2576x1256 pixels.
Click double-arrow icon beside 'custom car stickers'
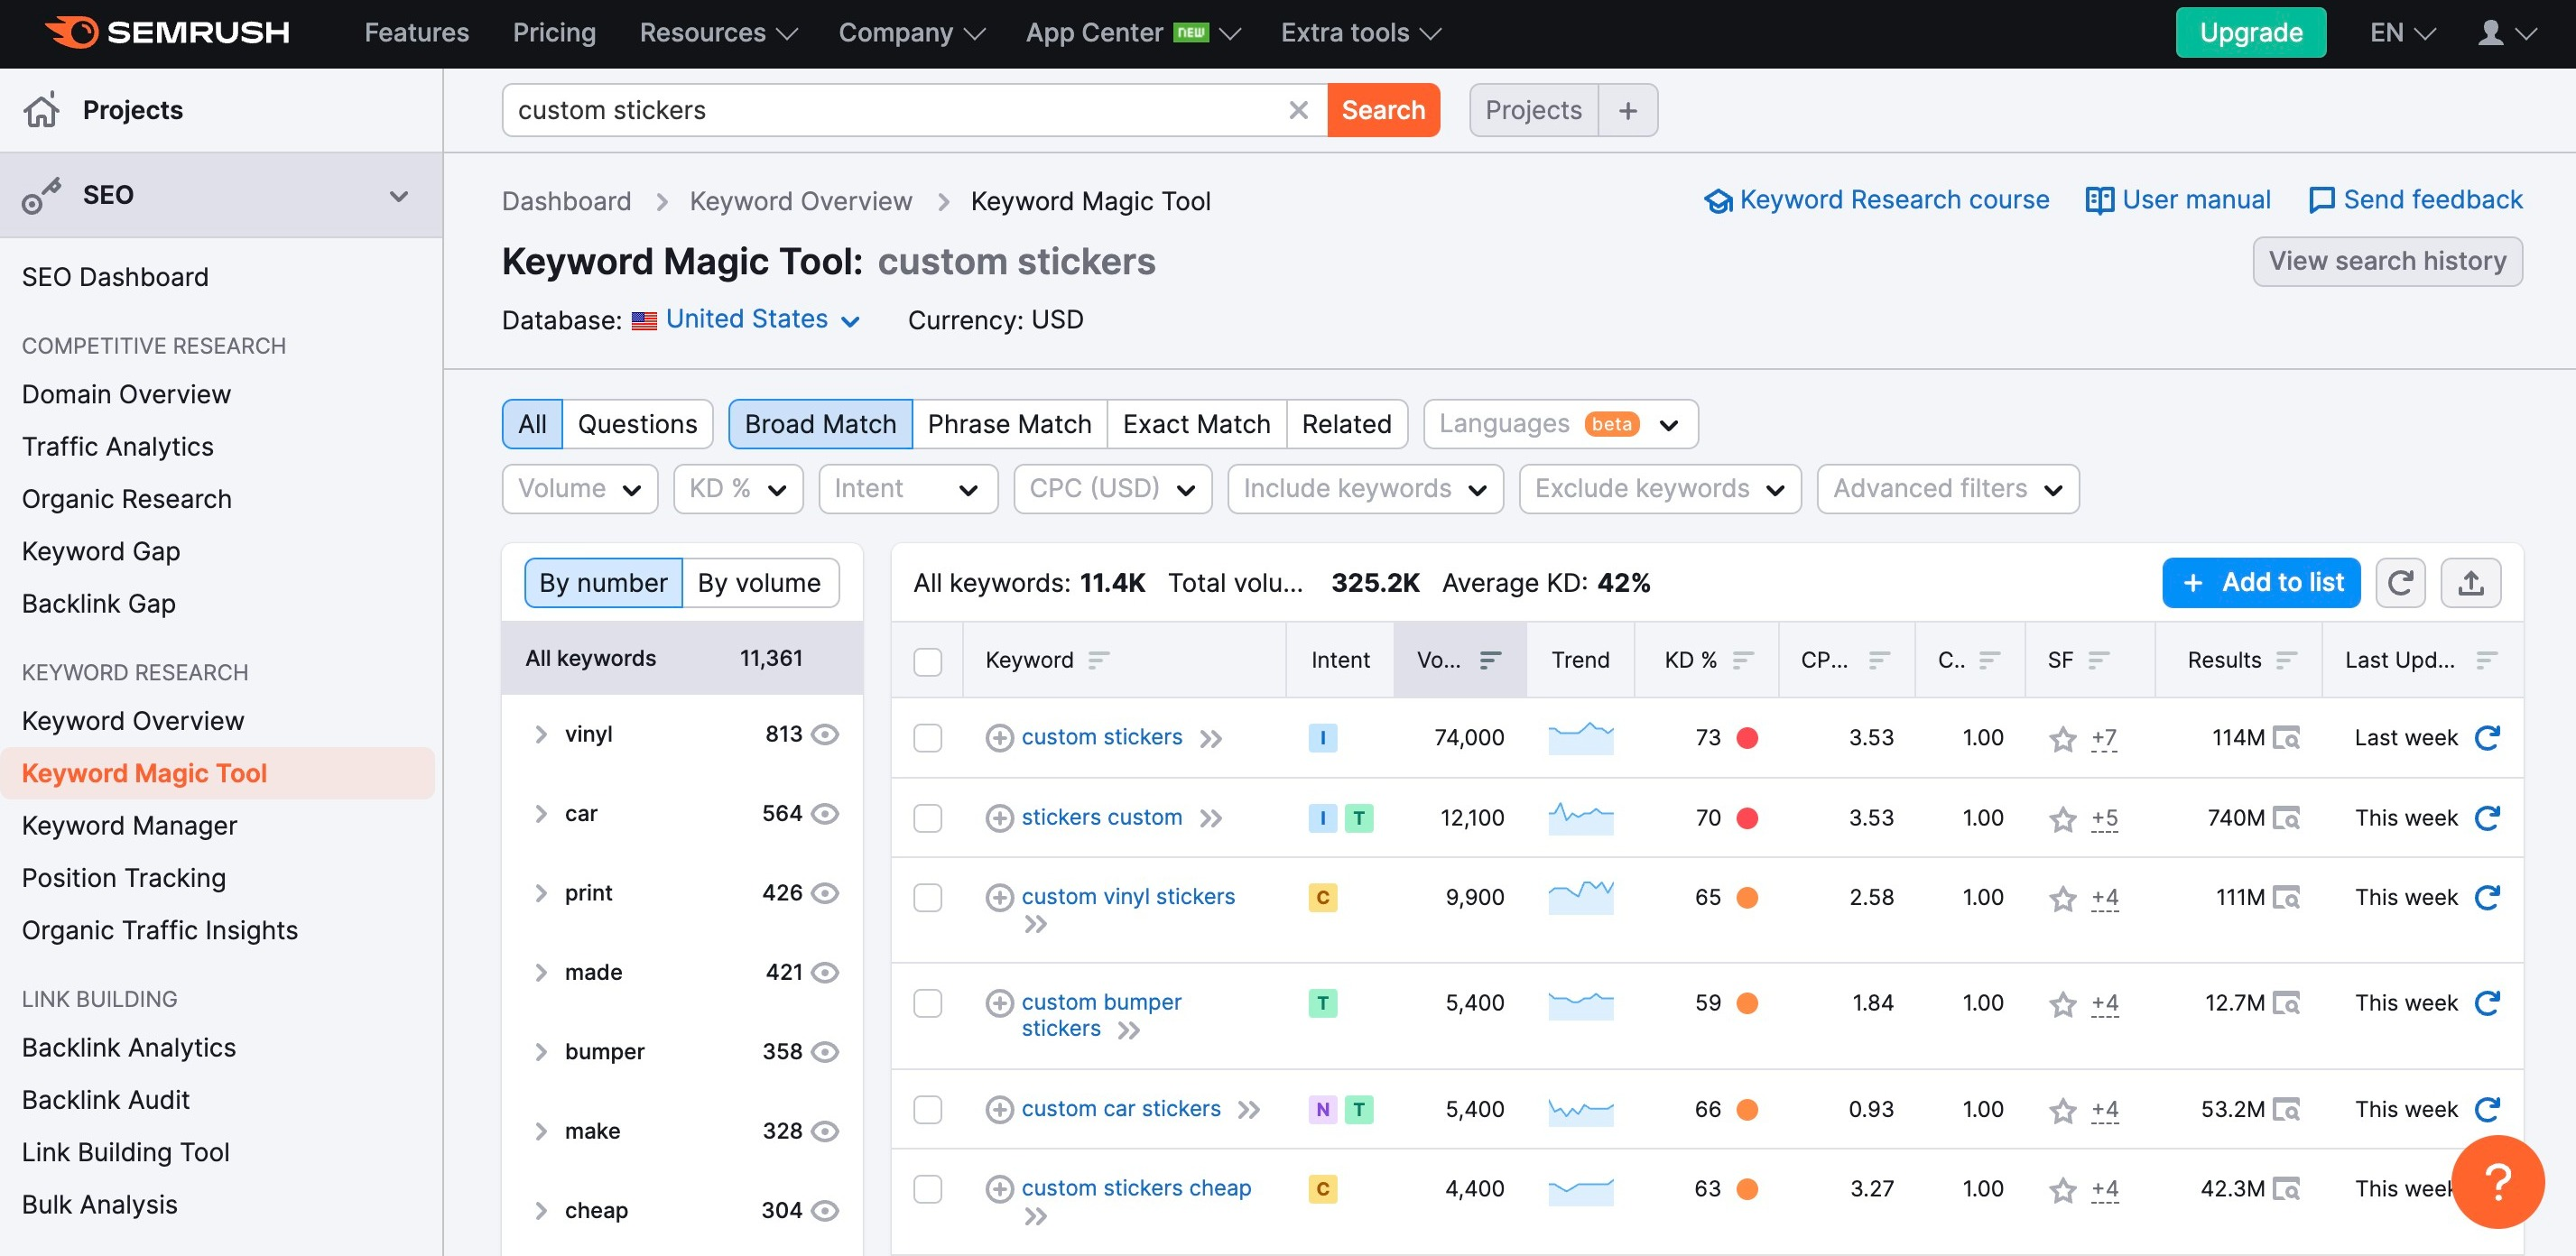[x=1249, y=1110]
